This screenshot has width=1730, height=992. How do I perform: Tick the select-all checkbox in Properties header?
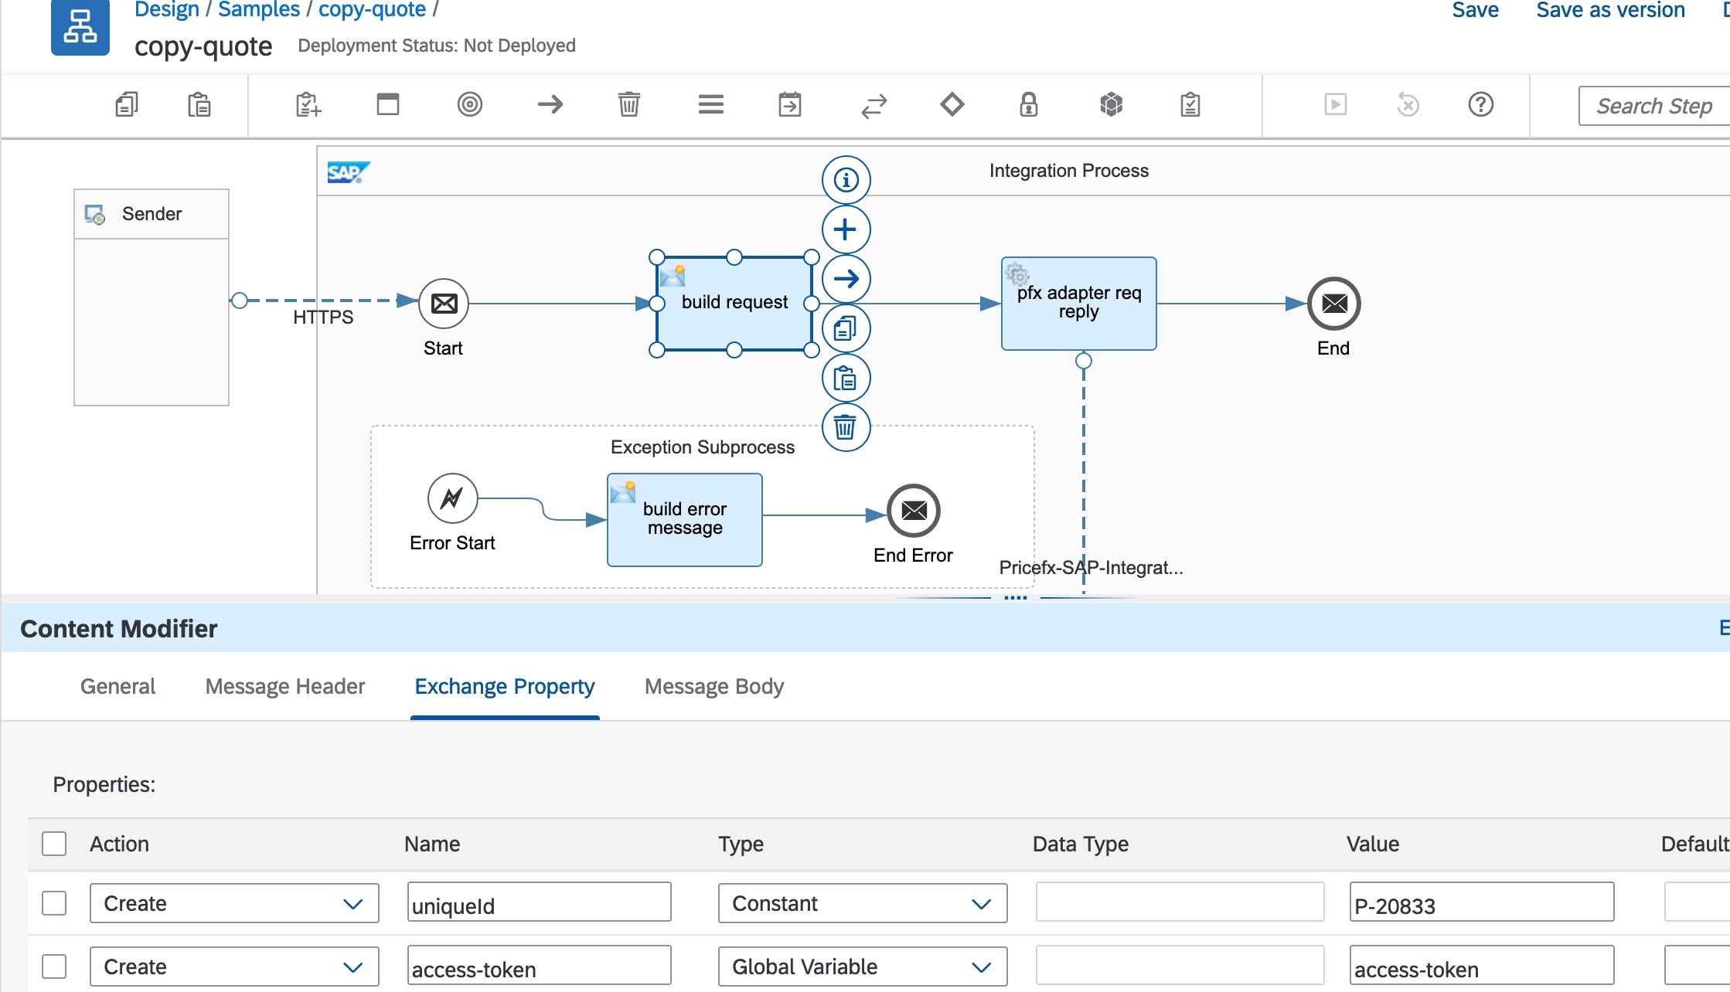point(54,844)
